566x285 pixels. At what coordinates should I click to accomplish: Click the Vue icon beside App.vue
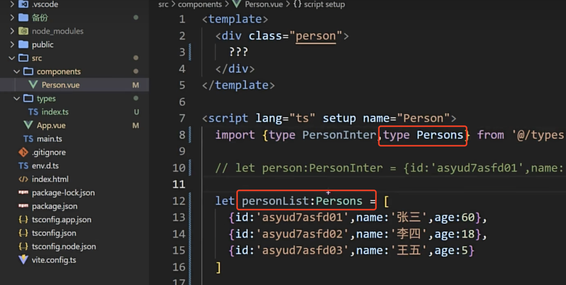(28, 125)
